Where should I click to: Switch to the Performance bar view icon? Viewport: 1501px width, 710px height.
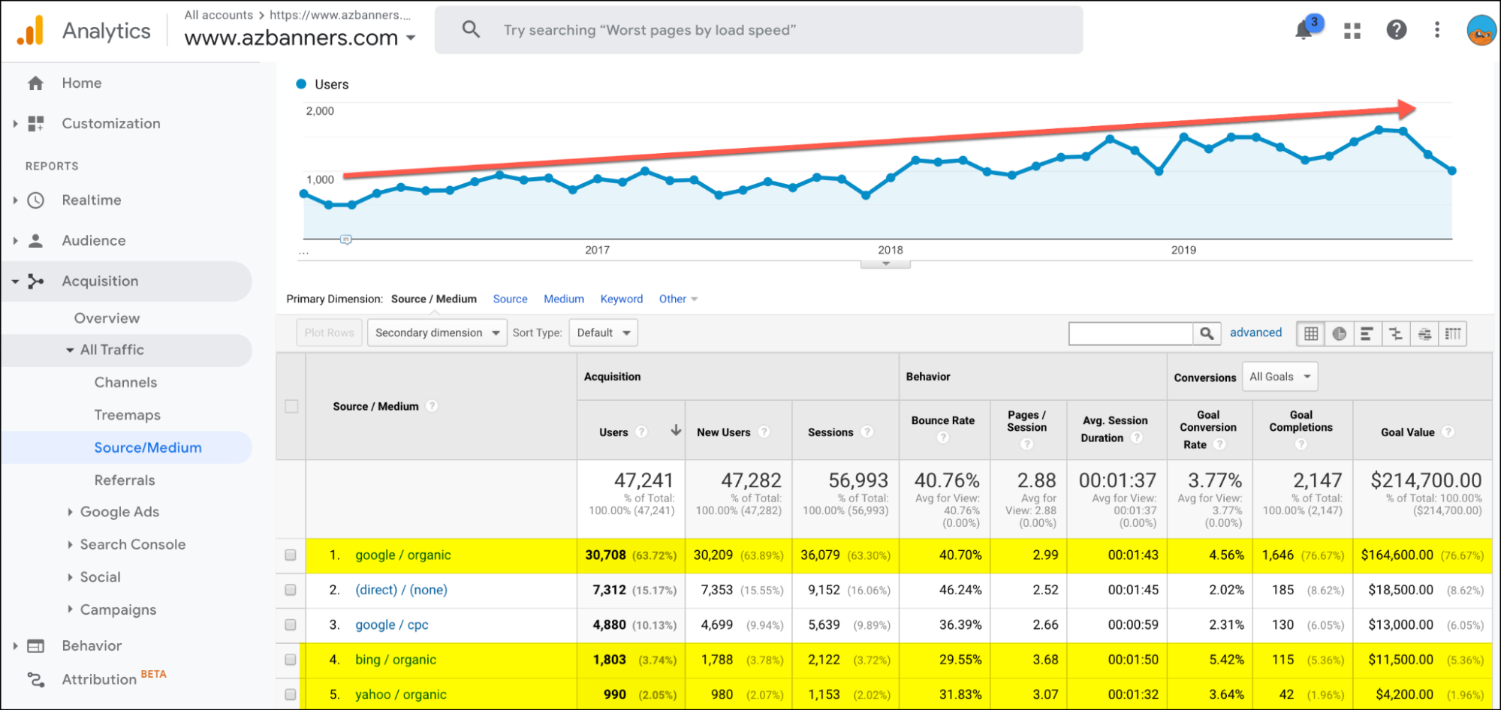[x=1367, y=334]
